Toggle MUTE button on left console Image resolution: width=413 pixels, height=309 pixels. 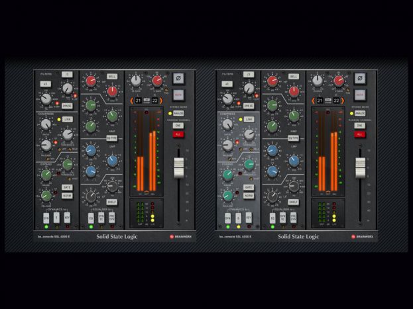coord(178,95)
